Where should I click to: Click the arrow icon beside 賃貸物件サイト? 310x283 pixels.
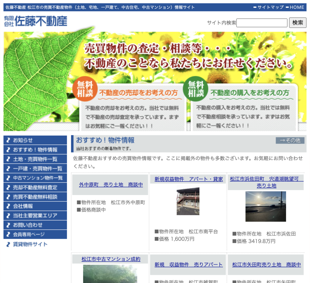(x=8, y=244)
